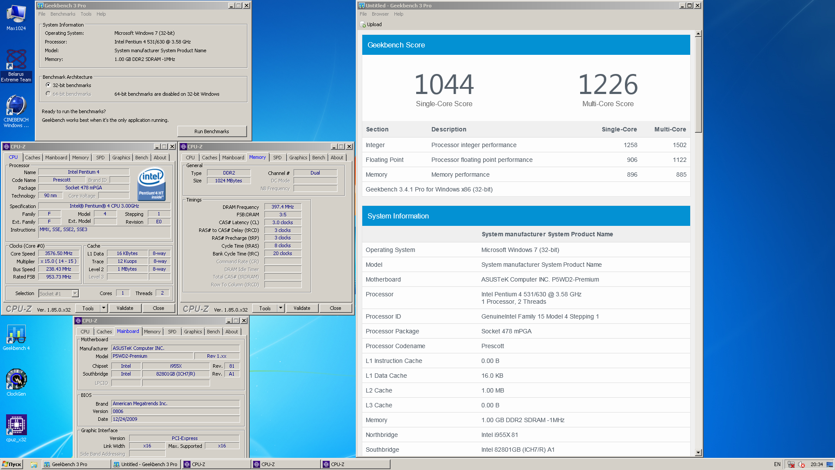Click Close button in CPU-Z Memory window
835x470 pixels.
pos(335,308)
